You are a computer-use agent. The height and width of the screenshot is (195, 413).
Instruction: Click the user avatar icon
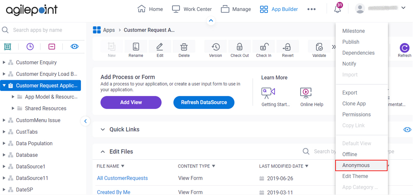[360, 8]
